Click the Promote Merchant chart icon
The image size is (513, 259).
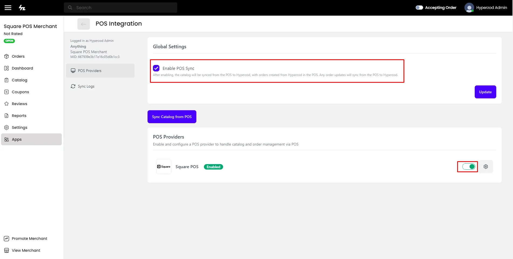[x=6, y=239]
